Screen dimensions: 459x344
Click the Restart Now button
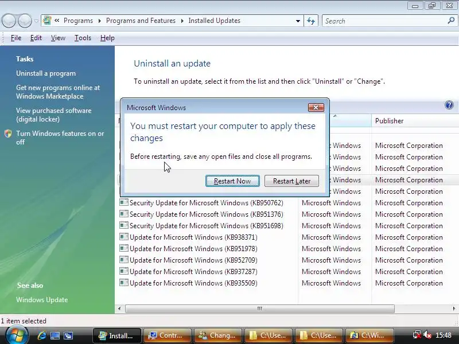tap(232, 181)
